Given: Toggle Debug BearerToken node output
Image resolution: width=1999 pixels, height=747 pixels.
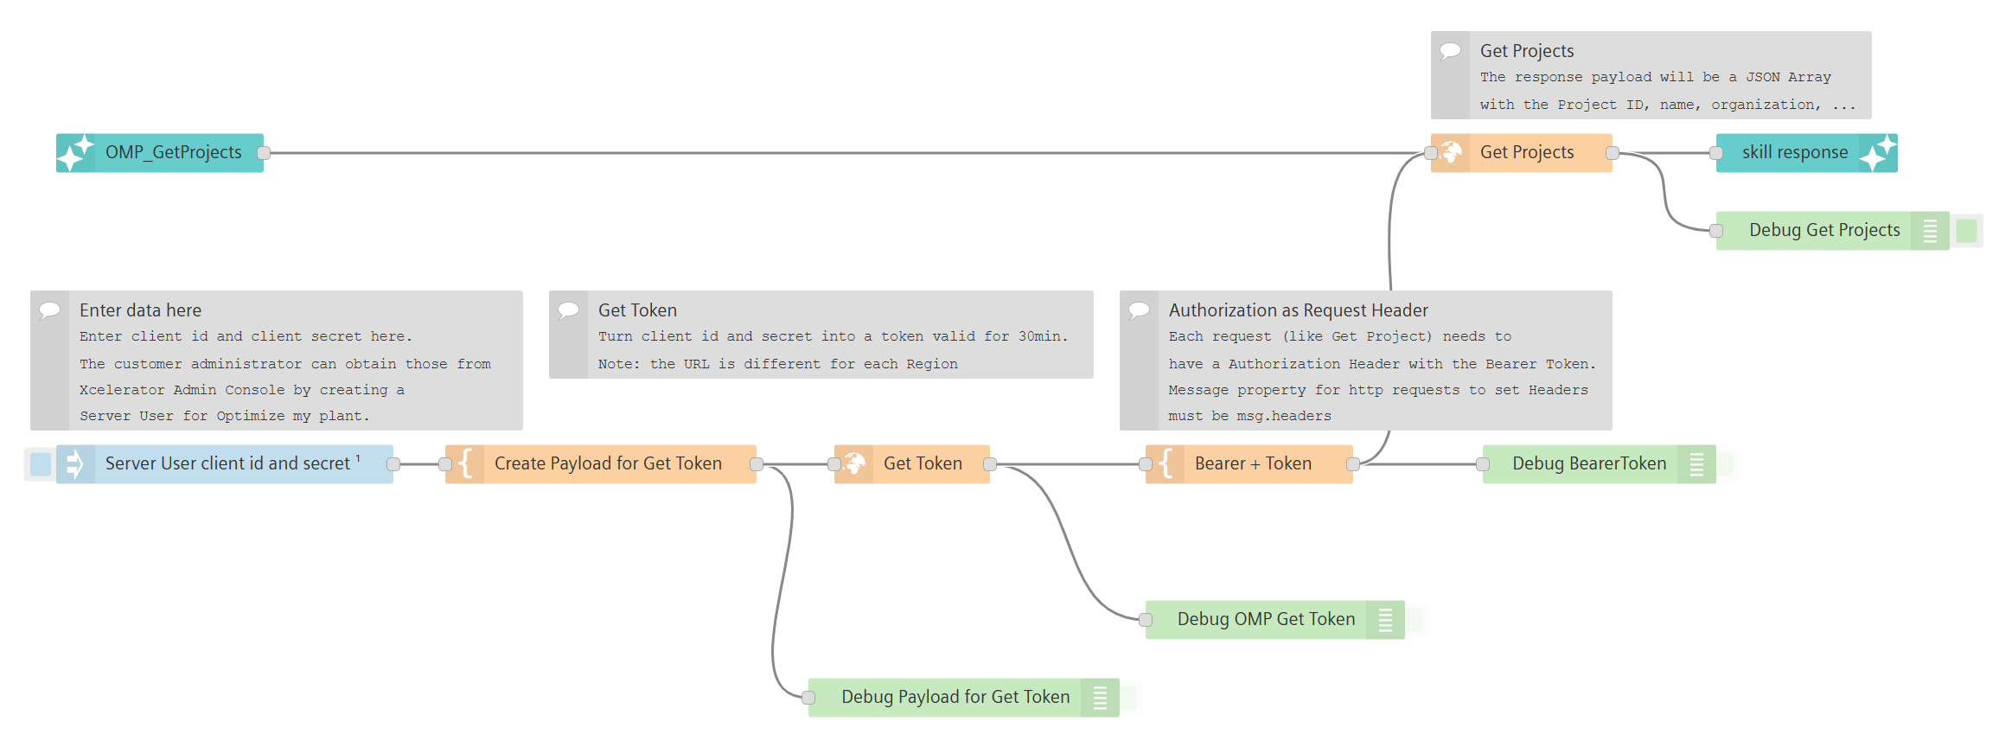Looking at the screenshot, I should [x=1726, y=463].
